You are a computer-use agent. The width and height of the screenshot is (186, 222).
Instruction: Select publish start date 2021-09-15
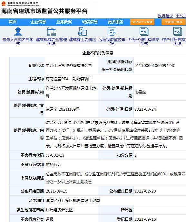tap(56, 191)
